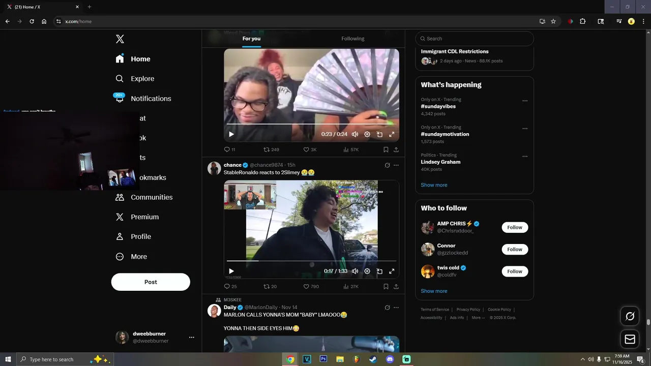Viewport: 651px width, 366px height.
Task: Follow AMP CHRIS
Action: (x=515, y=228)
